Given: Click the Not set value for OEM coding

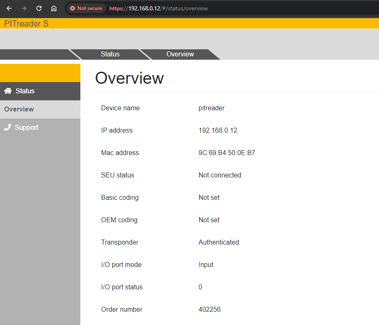Looking at the screenshot, I should coord(209,220).
